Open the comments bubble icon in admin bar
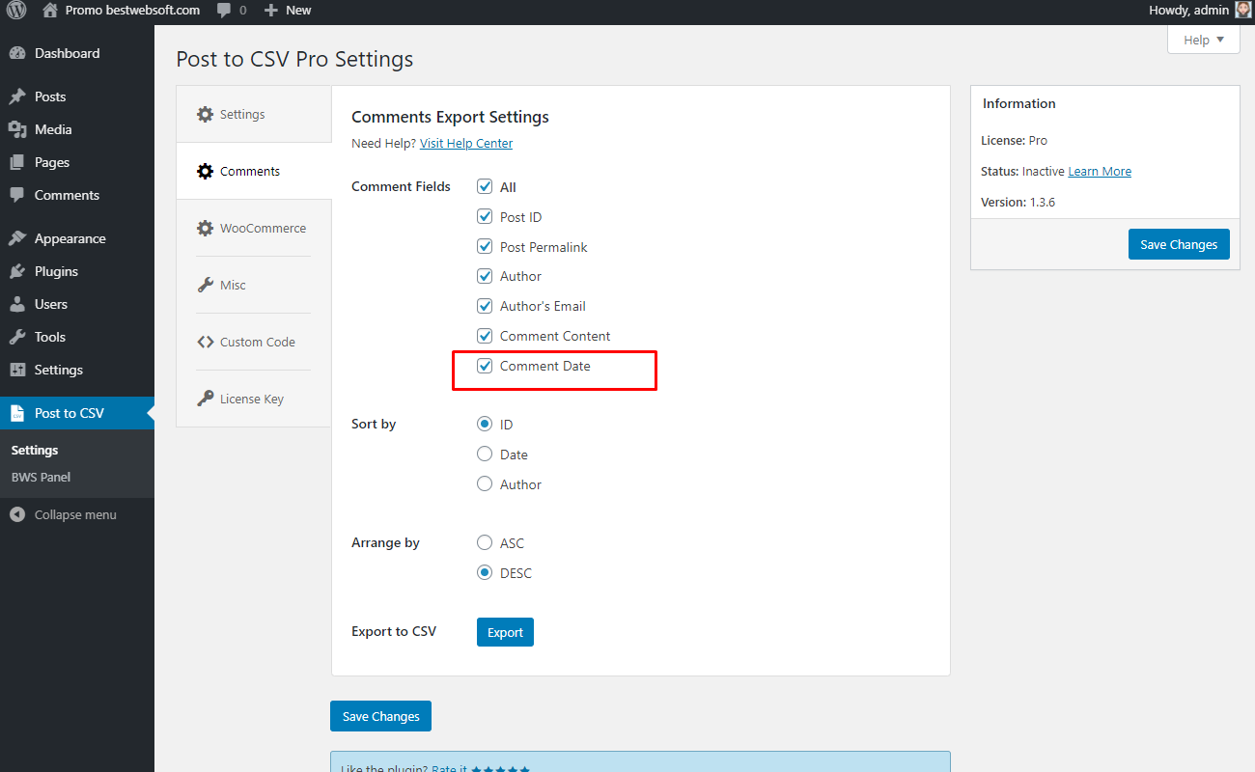 pyautogui.click(x=224, y=11)
